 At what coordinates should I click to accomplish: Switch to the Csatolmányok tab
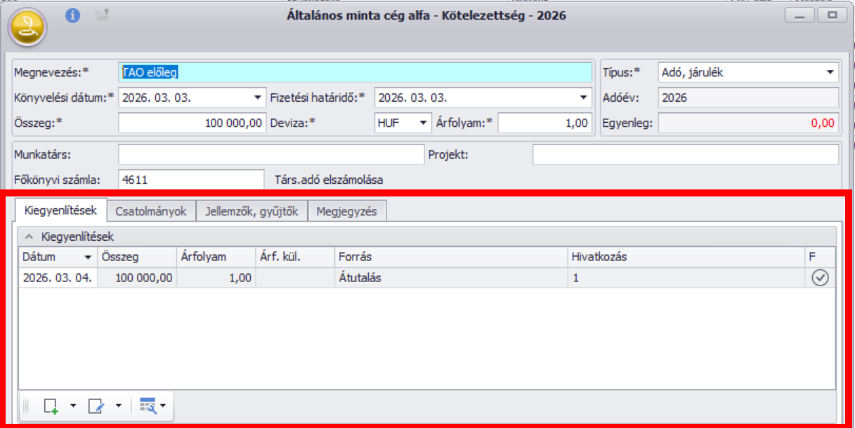[151, 210]
